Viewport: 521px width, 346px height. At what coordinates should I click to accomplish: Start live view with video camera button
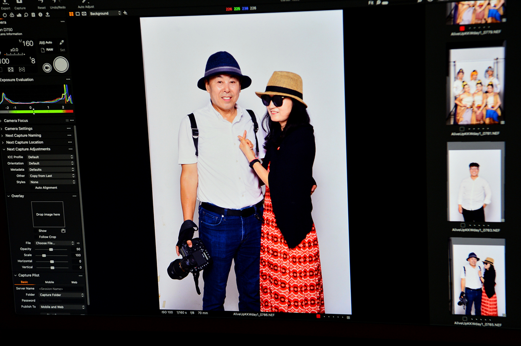(x=47, y=68)
